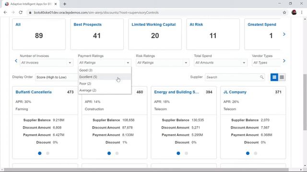Reload the page
Viewport: 307px width, 172px height.
21,12
